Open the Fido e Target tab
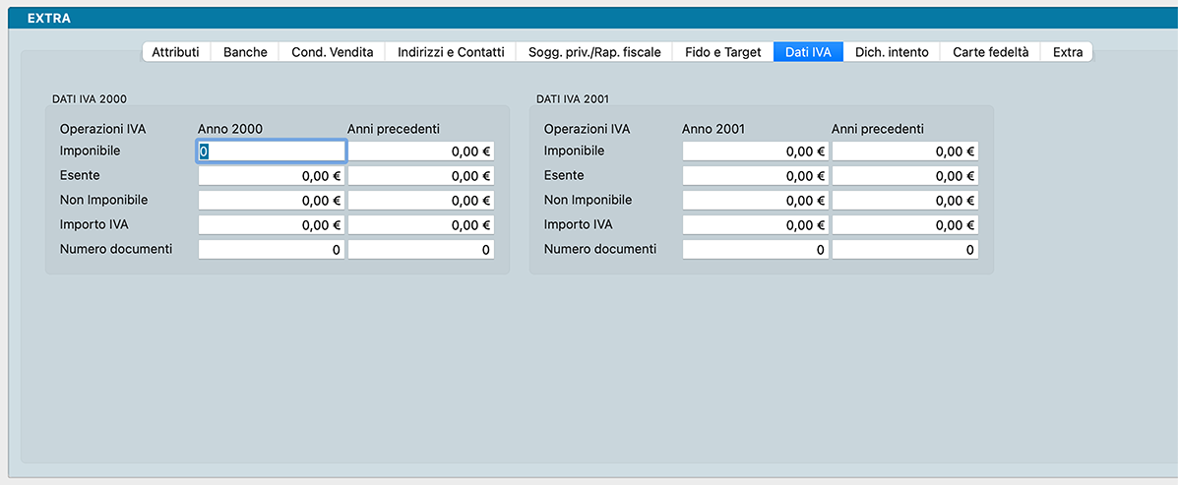1178x485 pixels. (x=723, y=52)
